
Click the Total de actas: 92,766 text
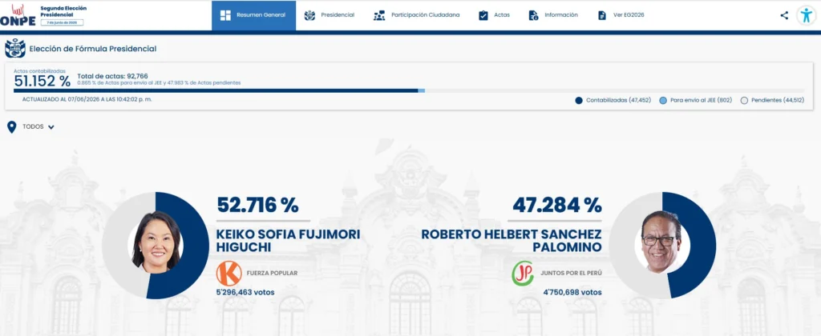[x=112, y=76]
